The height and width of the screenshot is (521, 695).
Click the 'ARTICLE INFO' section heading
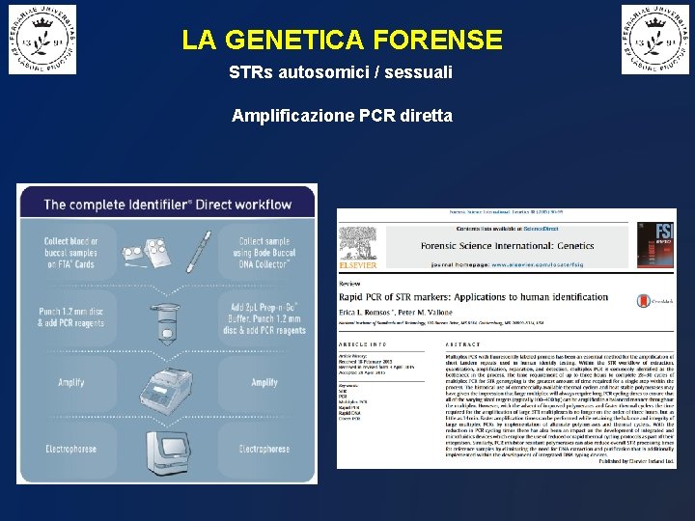tap(363, 344)
